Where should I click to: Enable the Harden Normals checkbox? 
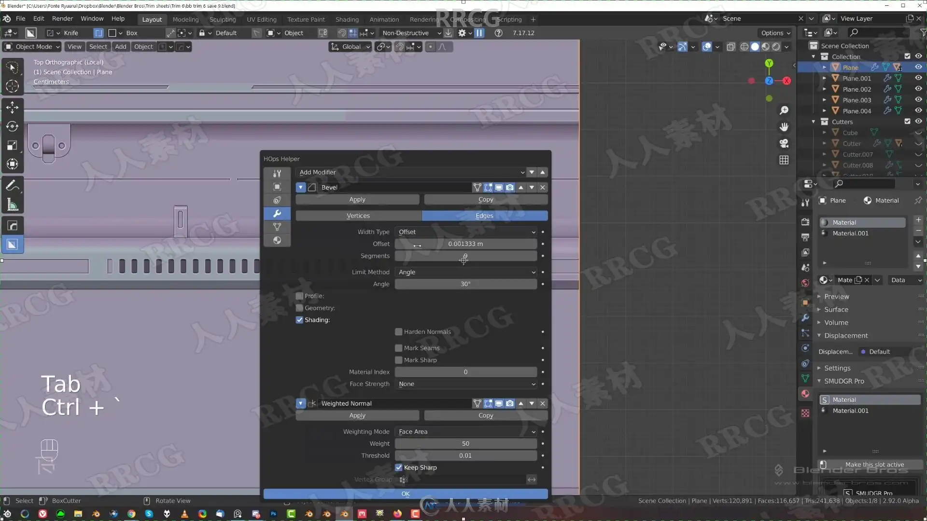point(399,332)
